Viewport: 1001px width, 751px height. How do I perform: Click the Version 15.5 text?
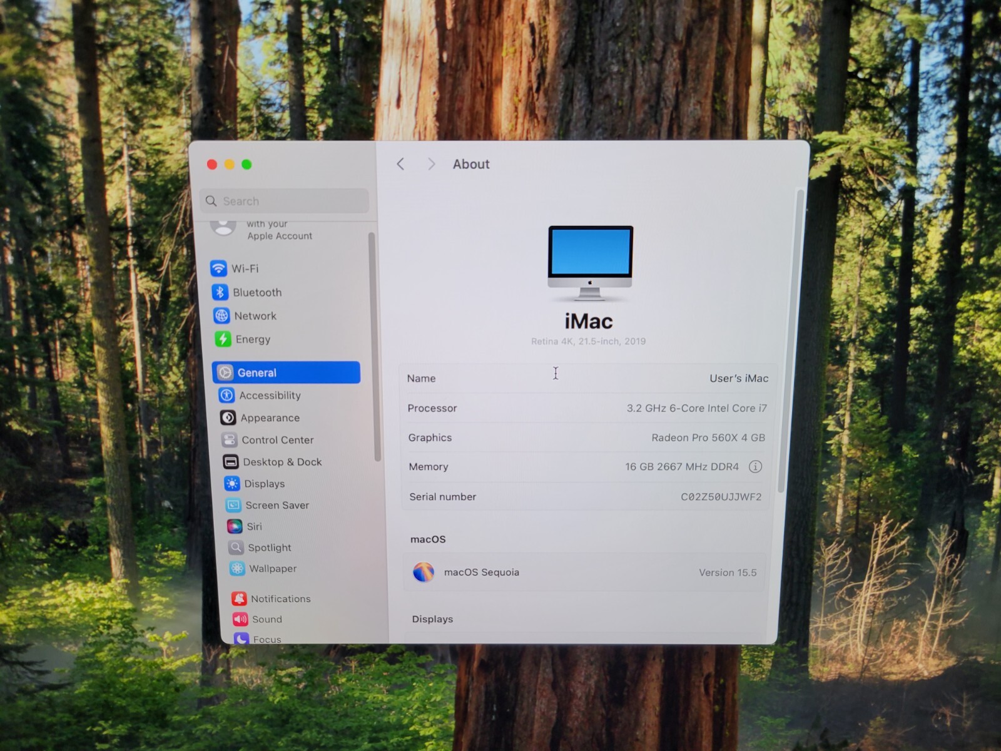(x=728, y=572)
